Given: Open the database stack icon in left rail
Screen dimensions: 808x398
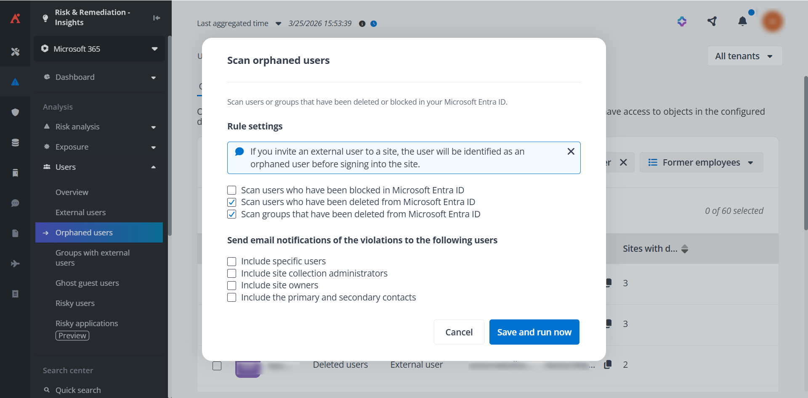Looking at the screenshot, I should pyautogui.click(x=15, y=142).
